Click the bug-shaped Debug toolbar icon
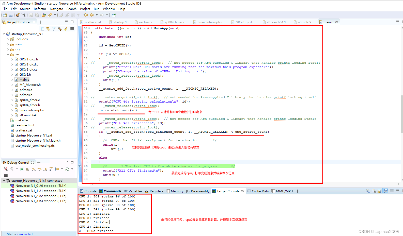403x236 pixels. (x=18, y=15)
